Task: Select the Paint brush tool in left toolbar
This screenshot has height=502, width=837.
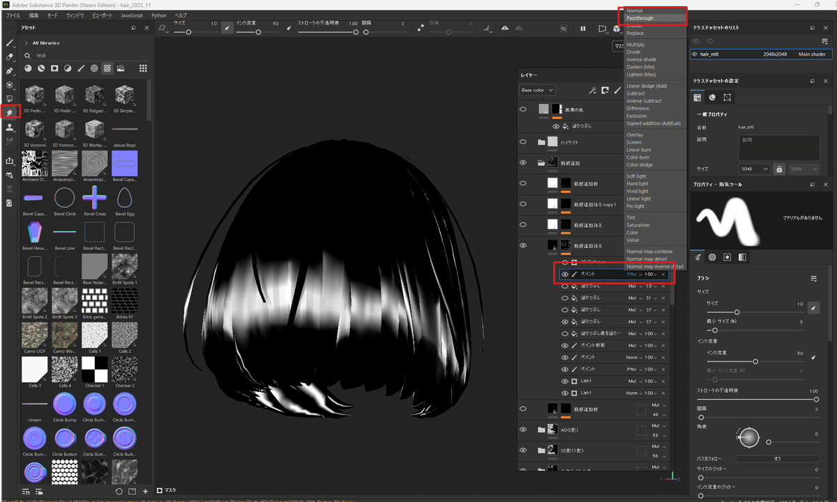Action: [x=10, y=43]
